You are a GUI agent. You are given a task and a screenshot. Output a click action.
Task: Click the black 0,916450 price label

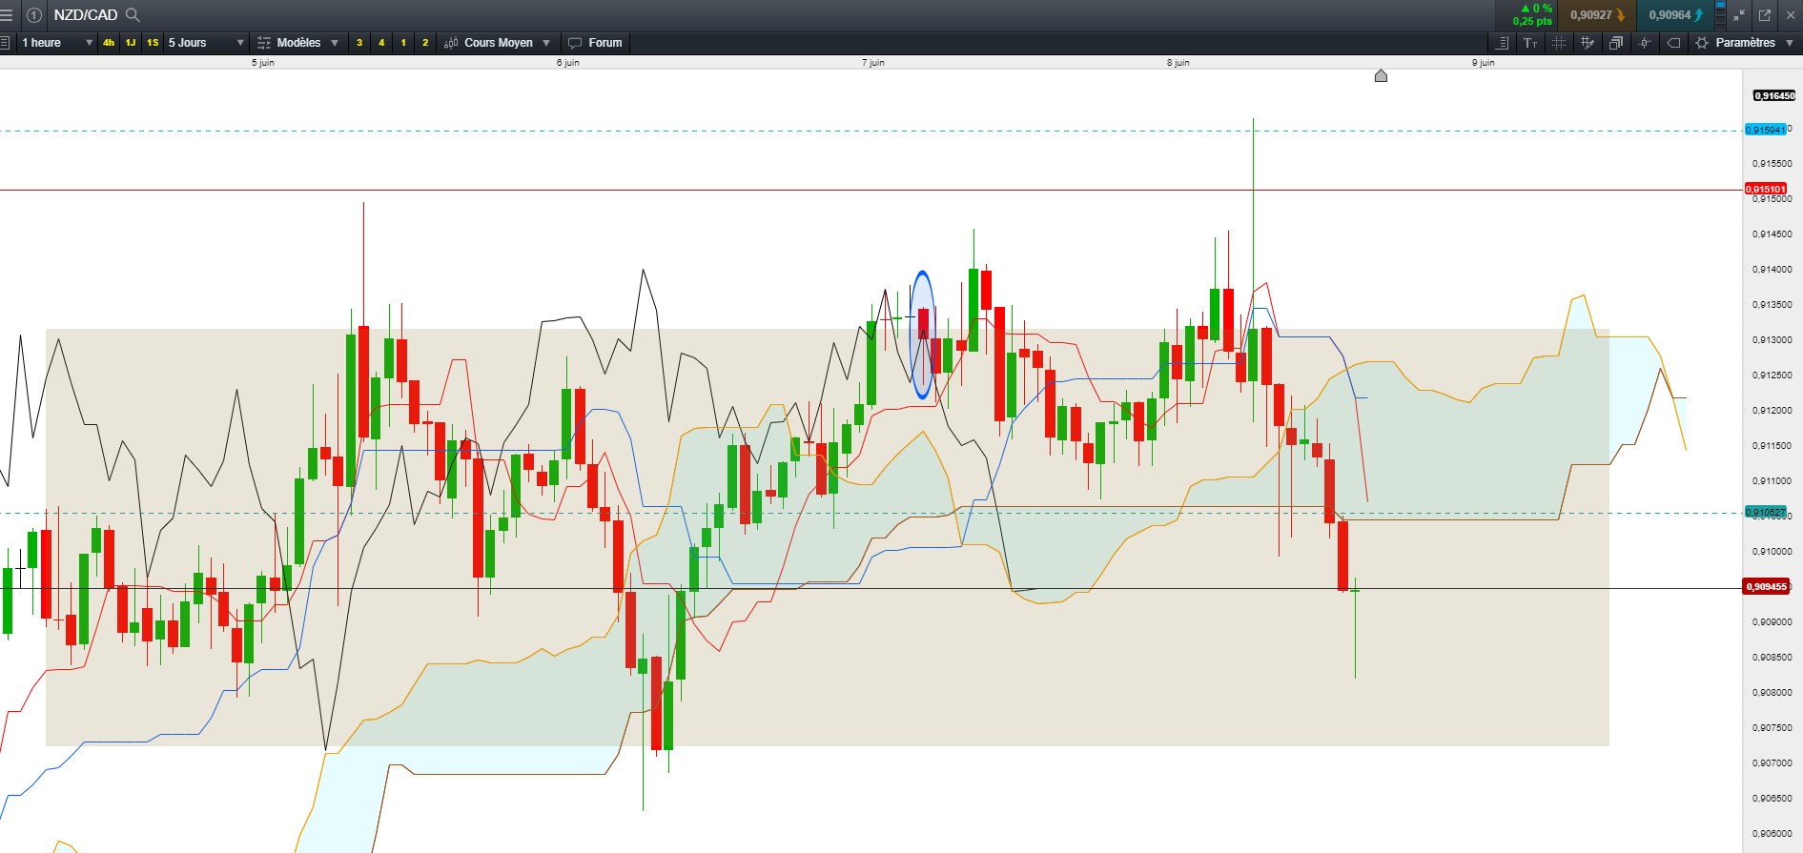point(1773,95)
